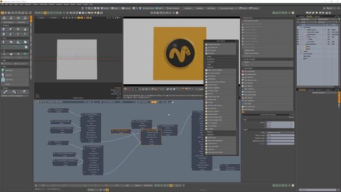Viewport: 341px width, 192px height.
Task: Switch to the Properties tab below Shader Tree
Action: tap(302, 90)
